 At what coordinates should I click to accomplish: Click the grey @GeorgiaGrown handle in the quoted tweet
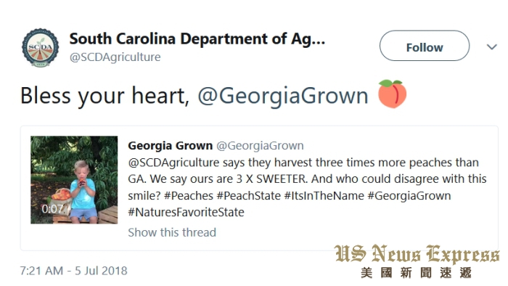260,146
